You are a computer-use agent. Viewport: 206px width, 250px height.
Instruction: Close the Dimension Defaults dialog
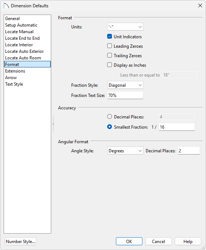200,5
